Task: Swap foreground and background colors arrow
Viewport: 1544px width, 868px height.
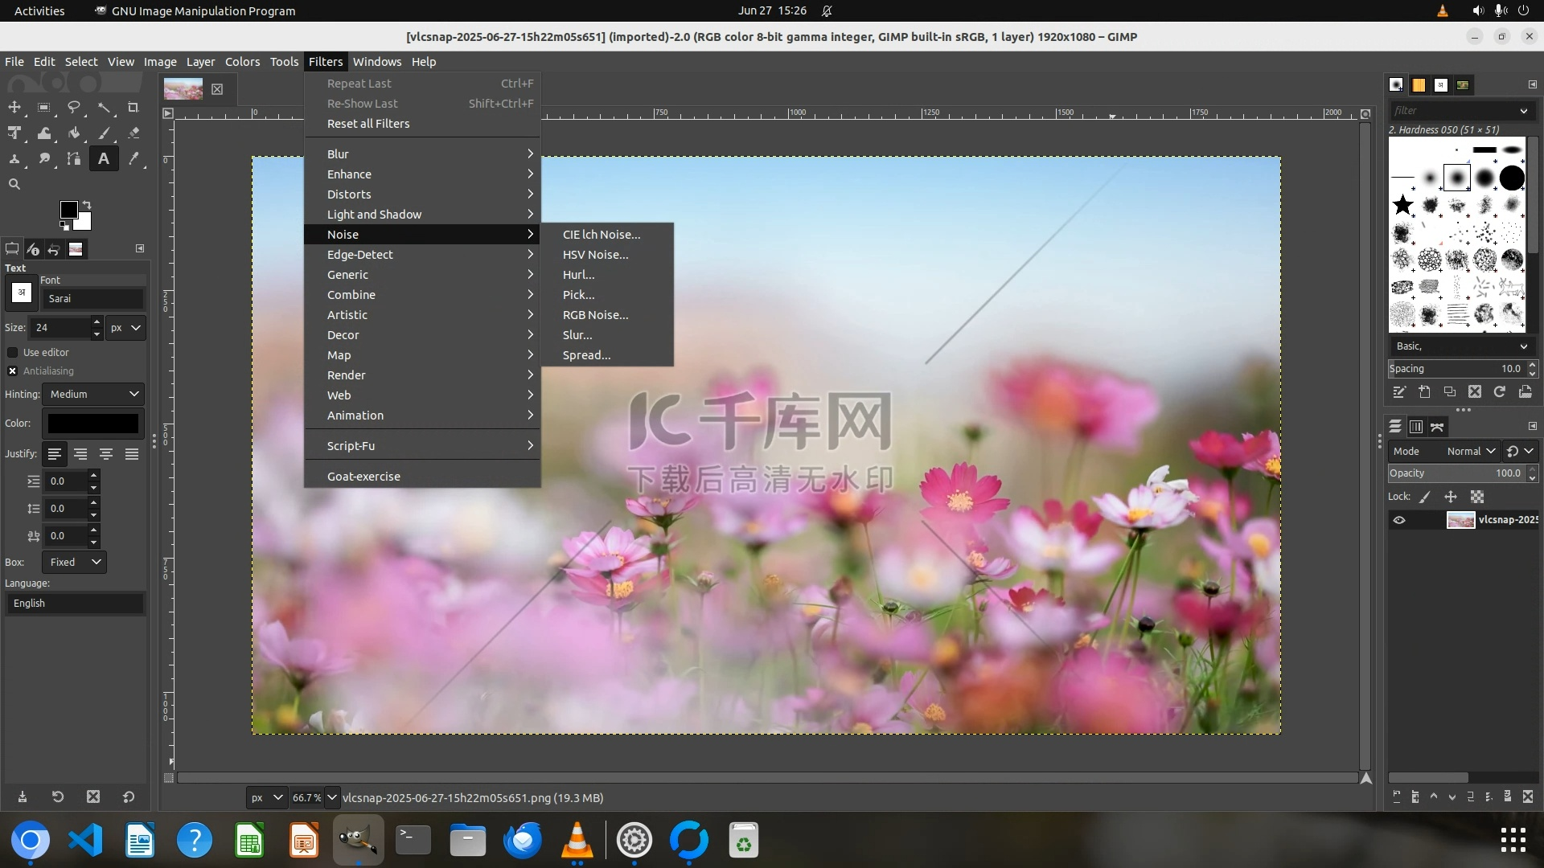Action: (x=87, y=205)
